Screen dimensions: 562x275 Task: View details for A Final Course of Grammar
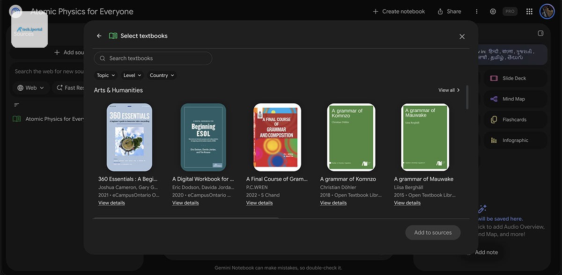pyautogui.click(x=259, y=203)
